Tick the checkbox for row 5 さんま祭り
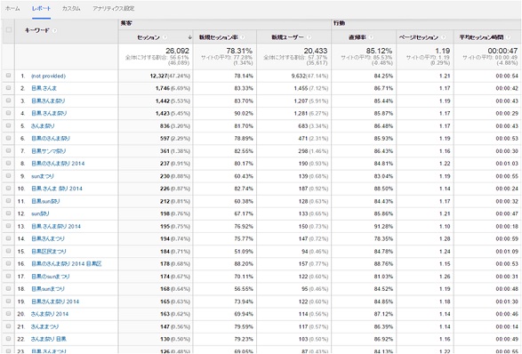Viewport: 522px width, 354px height. 9,126
